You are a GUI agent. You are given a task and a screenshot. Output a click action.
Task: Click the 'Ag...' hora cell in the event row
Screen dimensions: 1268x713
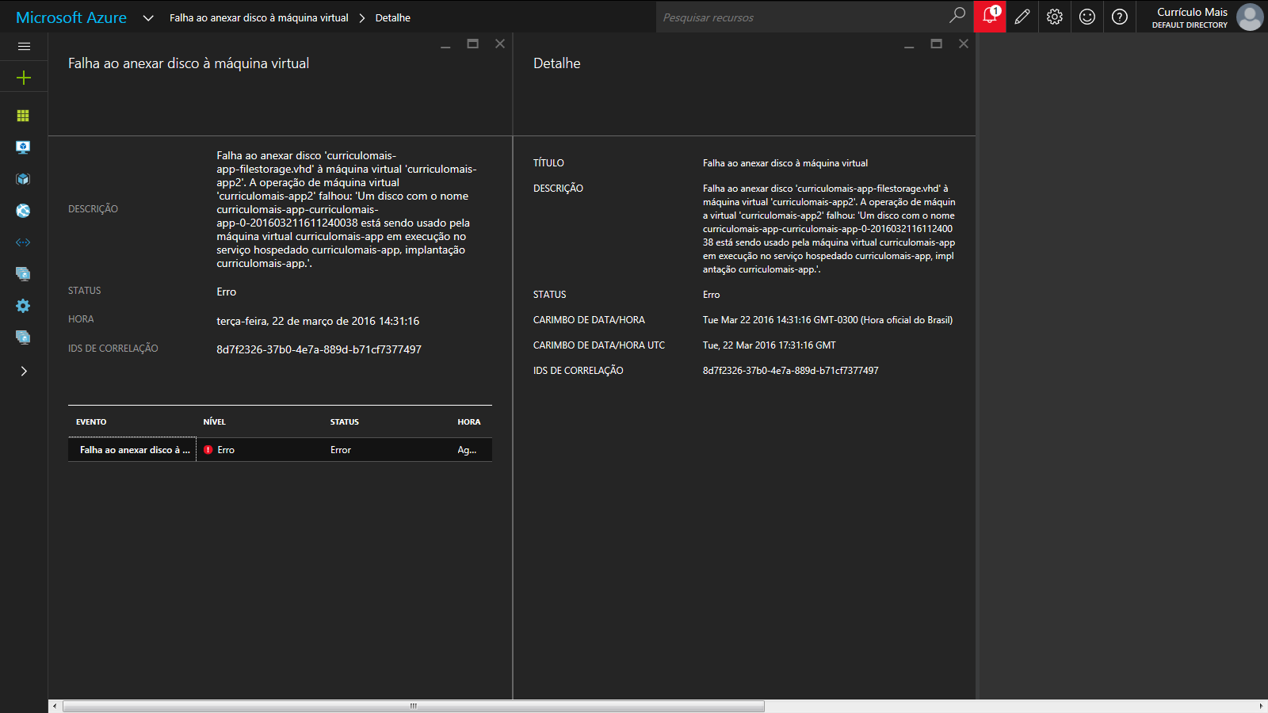(467, 450)
